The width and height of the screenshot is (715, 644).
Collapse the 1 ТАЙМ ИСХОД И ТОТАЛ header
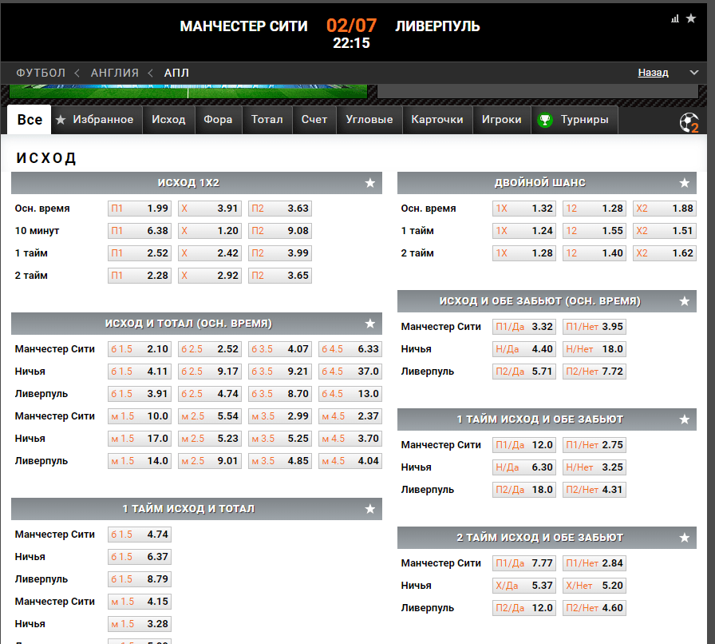(x=196, y=509)
